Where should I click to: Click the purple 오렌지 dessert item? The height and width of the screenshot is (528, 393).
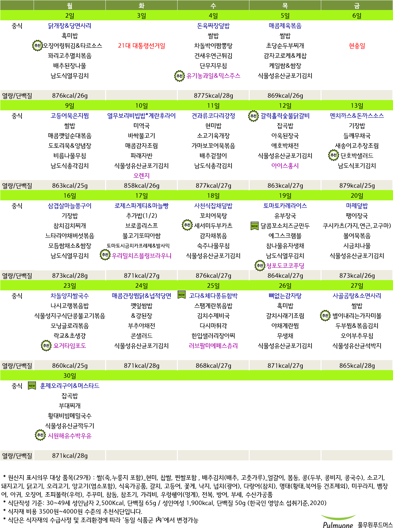click(x=142, y=176)
